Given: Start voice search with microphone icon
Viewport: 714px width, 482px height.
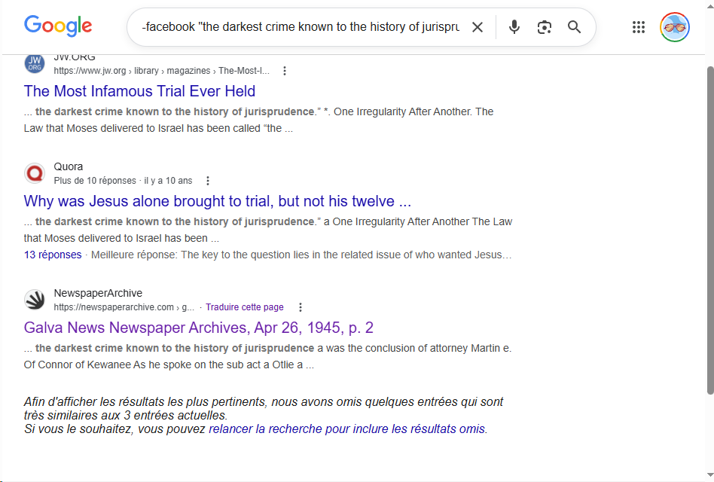Looking at the screenshot, I should [x=514, y=27].
